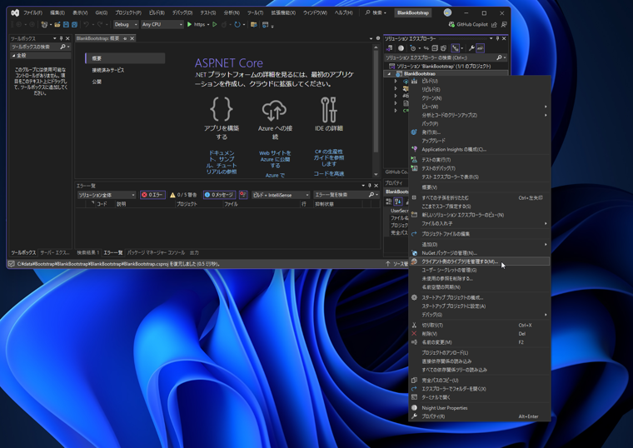Click Solution Explorer sync with active document icon
Image resolution: width=633 pixels, height=448 pixels.
[426, 48]
